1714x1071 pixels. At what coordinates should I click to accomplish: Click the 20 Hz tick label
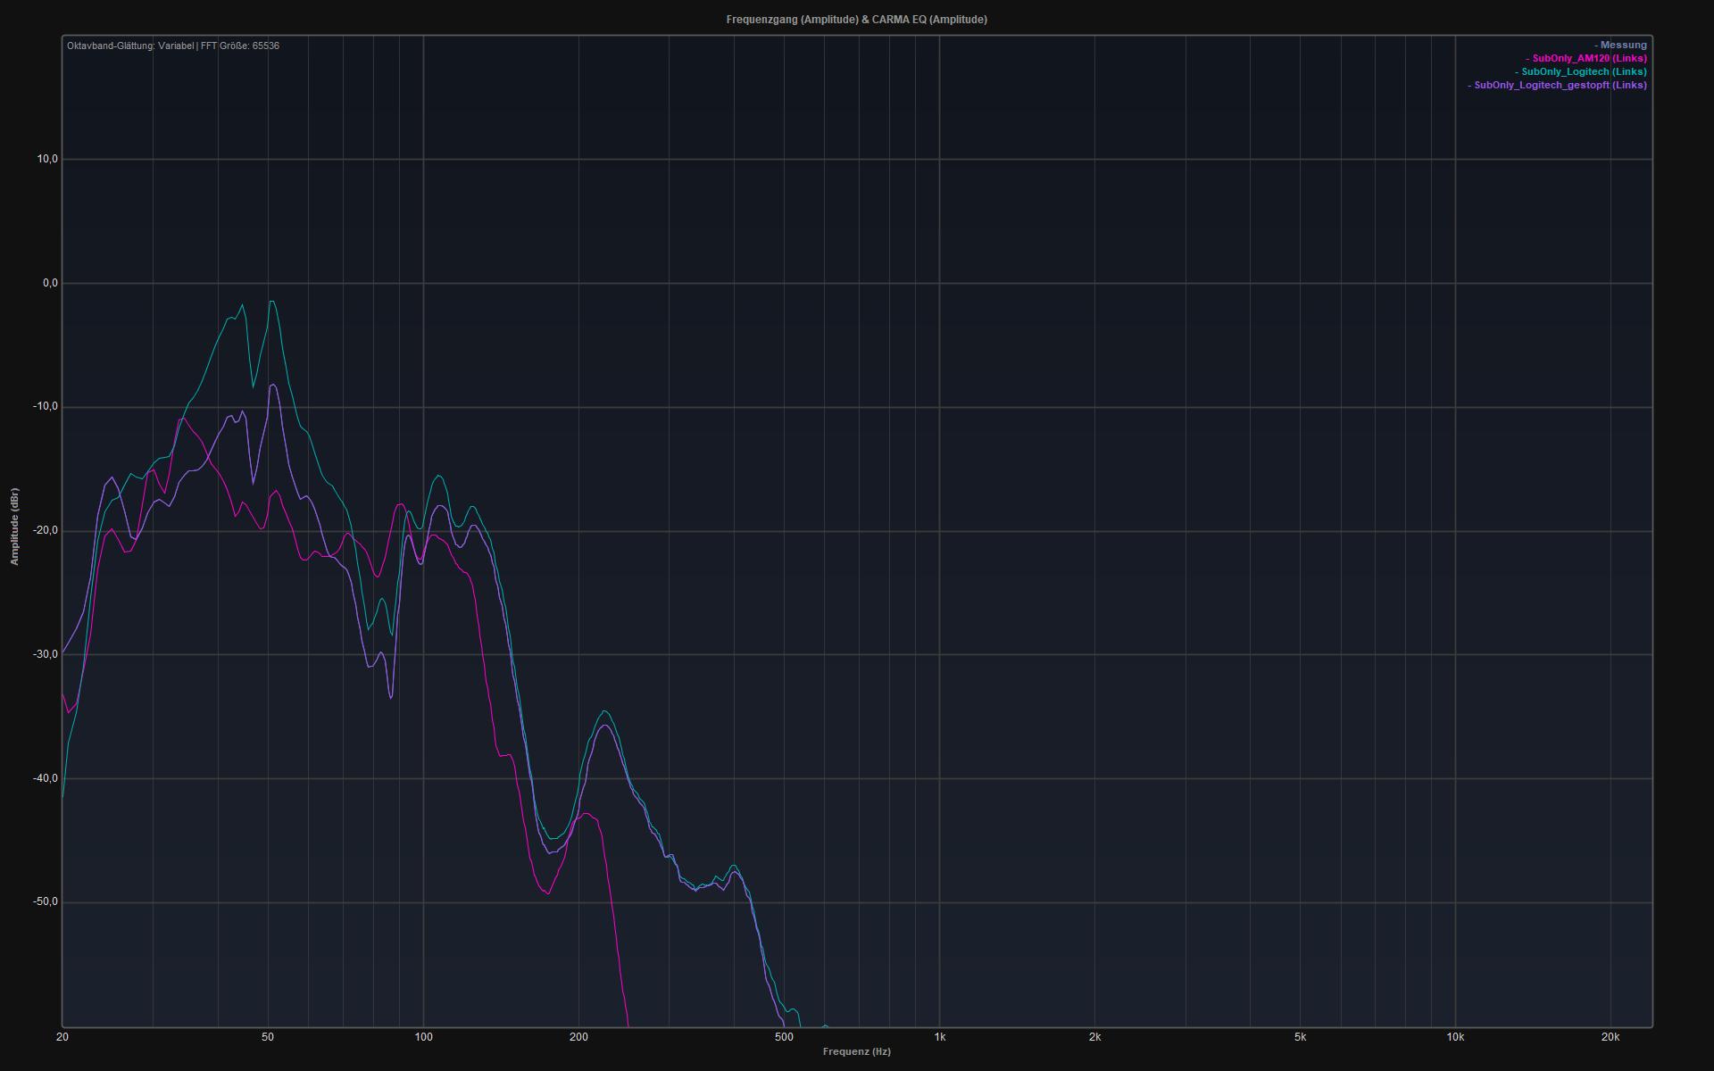coord(62,1037)
